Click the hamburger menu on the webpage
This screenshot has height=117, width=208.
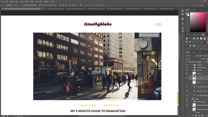click(x=158, y=24)
